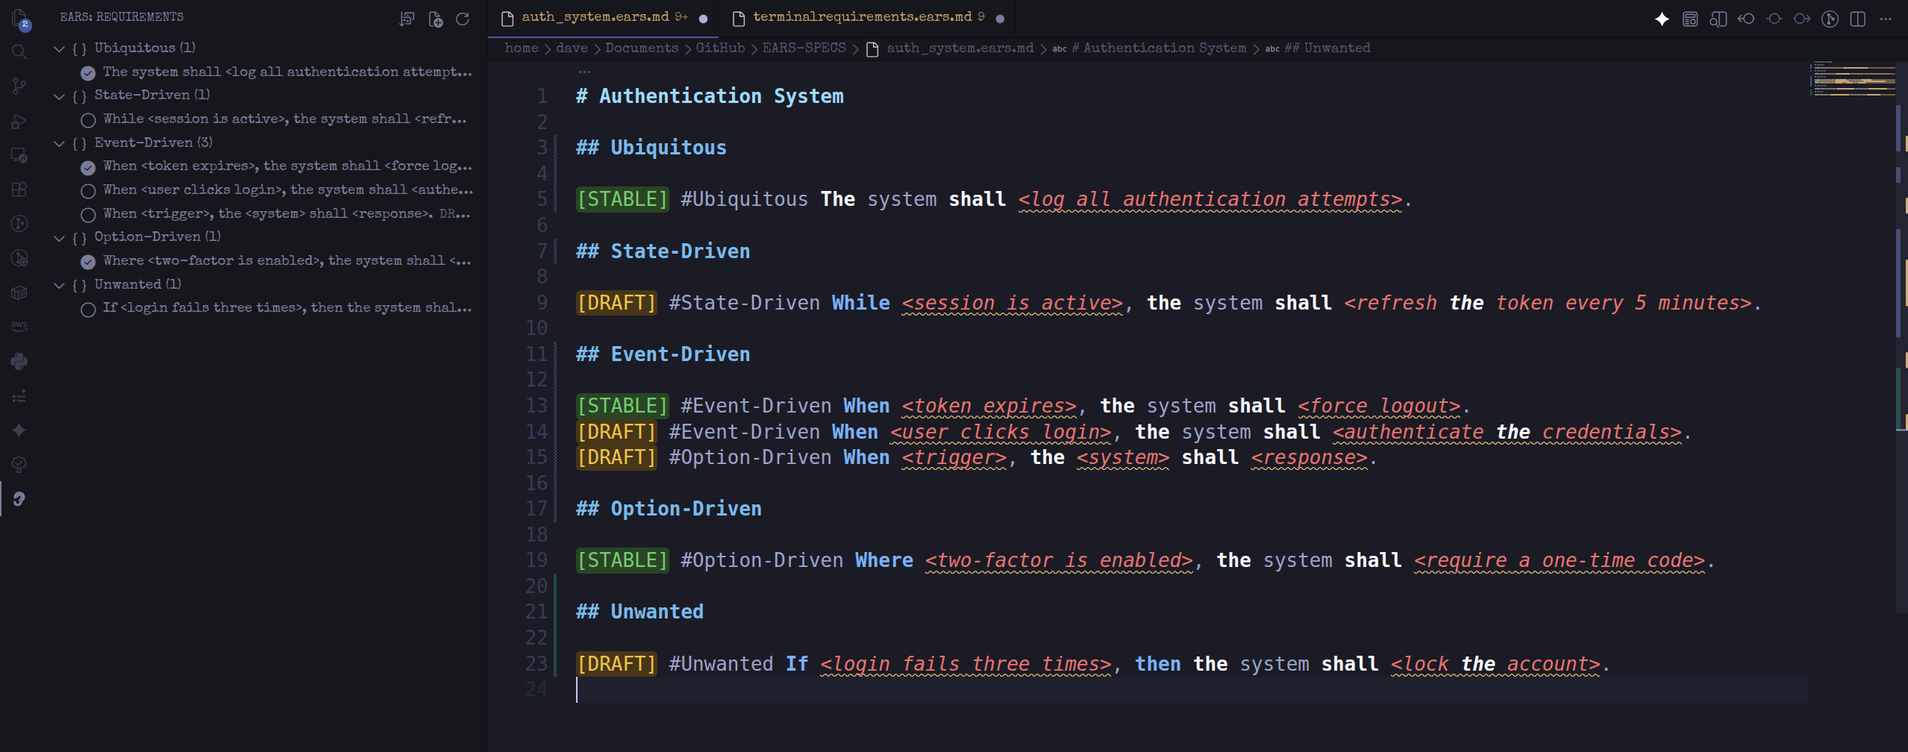Open the sparkle list icon in activity bar

coord(19,396)
